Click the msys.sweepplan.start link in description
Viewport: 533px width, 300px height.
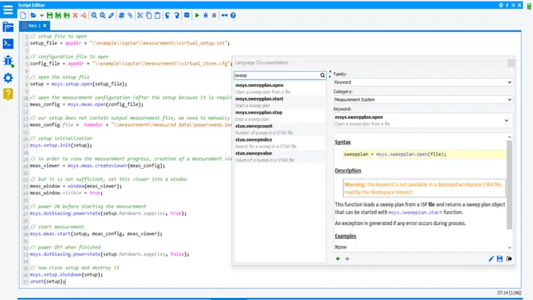(415, 212)
